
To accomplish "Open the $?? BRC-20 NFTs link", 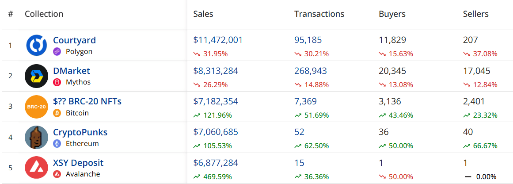I will 87,101.
